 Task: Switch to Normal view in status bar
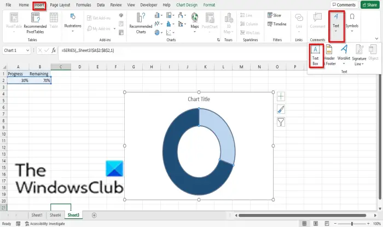[x=304, y=223]
